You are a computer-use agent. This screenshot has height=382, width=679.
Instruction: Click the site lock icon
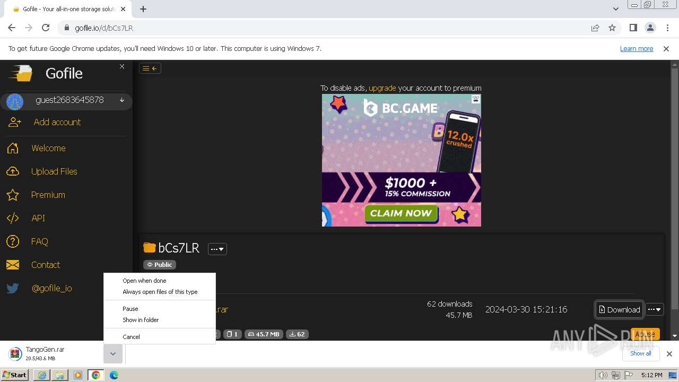click(x=67, y=28)
